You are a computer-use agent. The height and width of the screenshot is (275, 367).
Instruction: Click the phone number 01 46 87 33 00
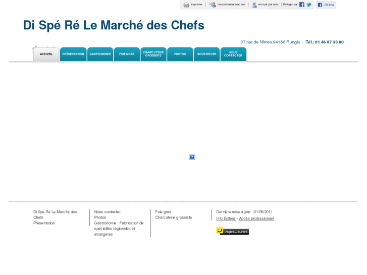point(329,42)
